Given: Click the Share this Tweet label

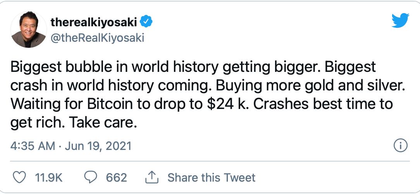Looking at the screenshot, I should 211,177.
